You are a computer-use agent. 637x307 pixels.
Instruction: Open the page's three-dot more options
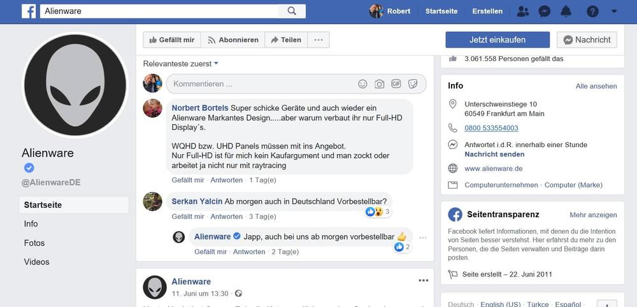pos(318,39)
